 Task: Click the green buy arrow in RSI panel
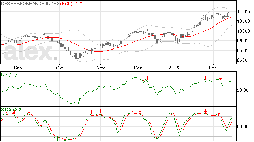(x=80, y=99)
